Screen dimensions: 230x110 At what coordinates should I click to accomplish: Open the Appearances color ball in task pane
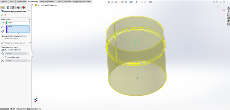click(228, 20)
